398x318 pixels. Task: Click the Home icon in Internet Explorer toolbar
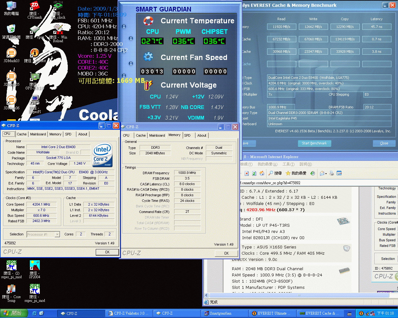tap(262, 173)
